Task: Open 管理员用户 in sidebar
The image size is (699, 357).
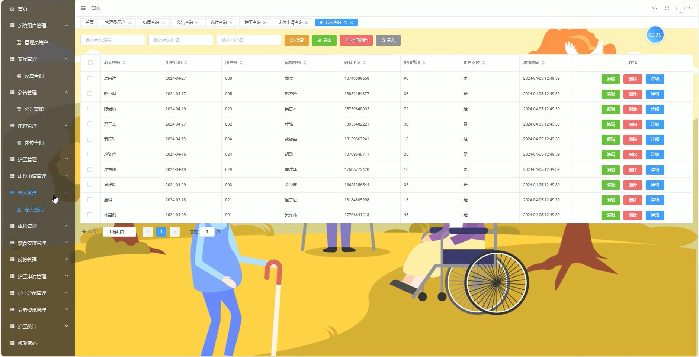Action: pos(36,42)
